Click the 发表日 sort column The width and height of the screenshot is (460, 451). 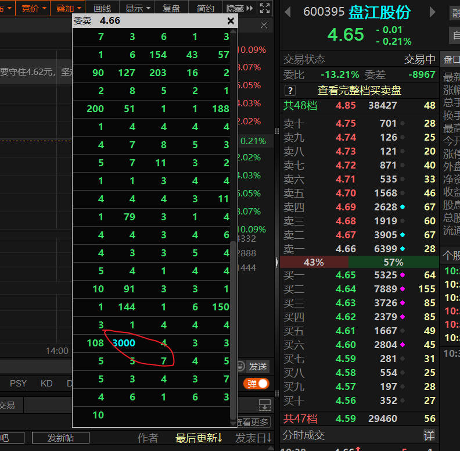253,438
